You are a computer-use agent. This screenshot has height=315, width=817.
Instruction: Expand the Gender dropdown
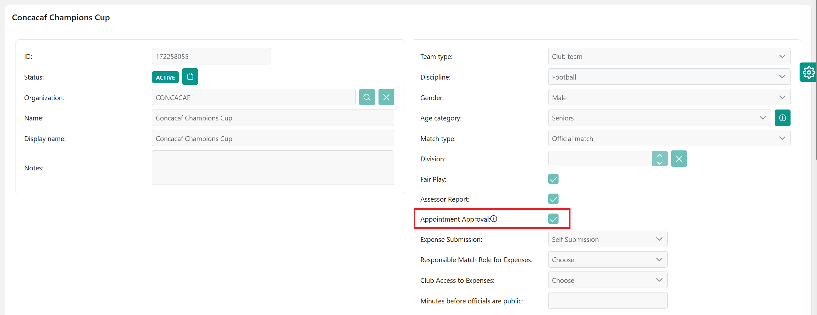coord(669,98)
